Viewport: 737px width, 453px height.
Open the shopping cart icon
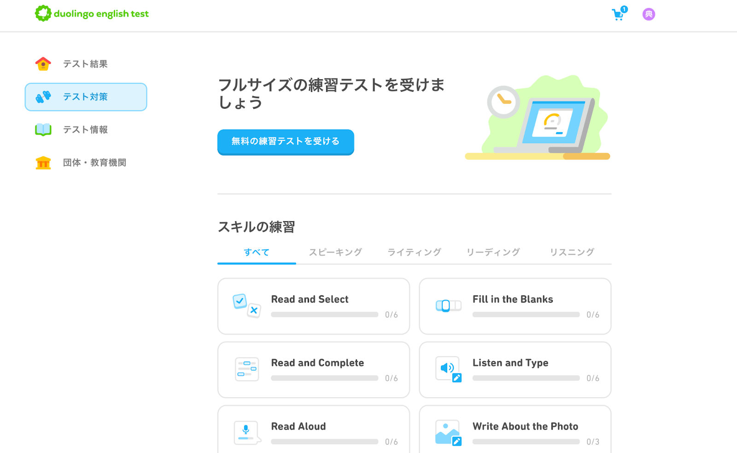tap(618, 15)
